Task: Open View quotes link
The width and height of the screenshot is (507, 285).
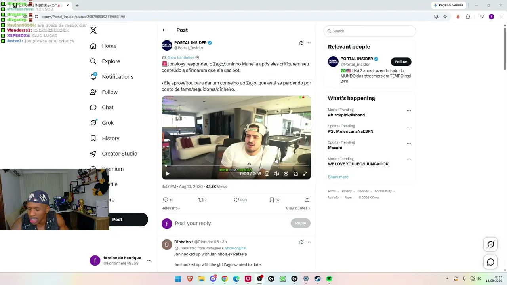Action: pos(298,208)
